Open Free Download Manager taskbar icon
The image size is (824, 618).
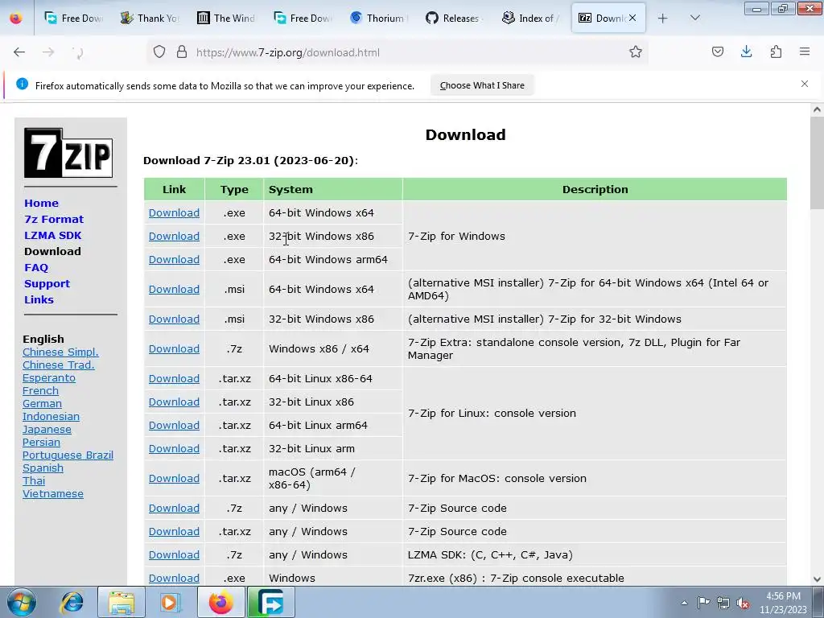click(270, 602)
